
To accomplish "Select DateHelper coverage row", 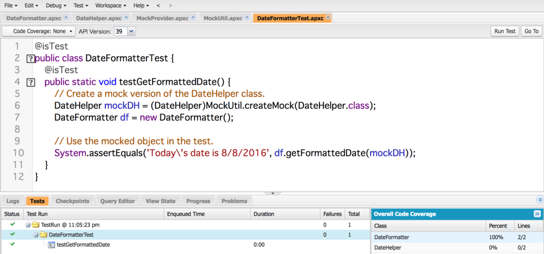I will [x=457, y=248].
